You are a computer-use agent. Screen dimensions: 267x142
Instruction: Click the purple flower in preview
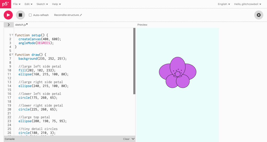(x=178, y=72)
